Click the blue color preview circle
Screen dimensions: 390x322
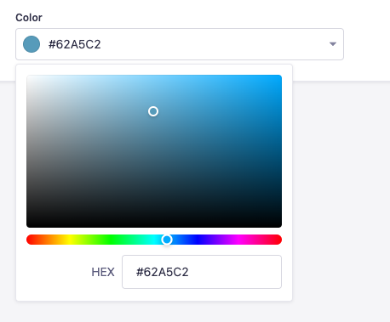coord(32,44)
